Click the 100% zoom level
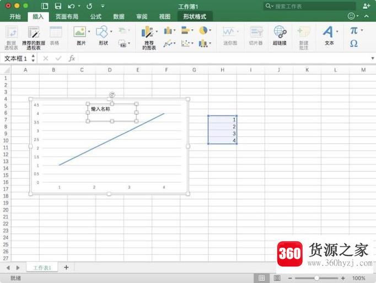Image resolution: width=376 pixels, height=283 pixels. [359, 278]
